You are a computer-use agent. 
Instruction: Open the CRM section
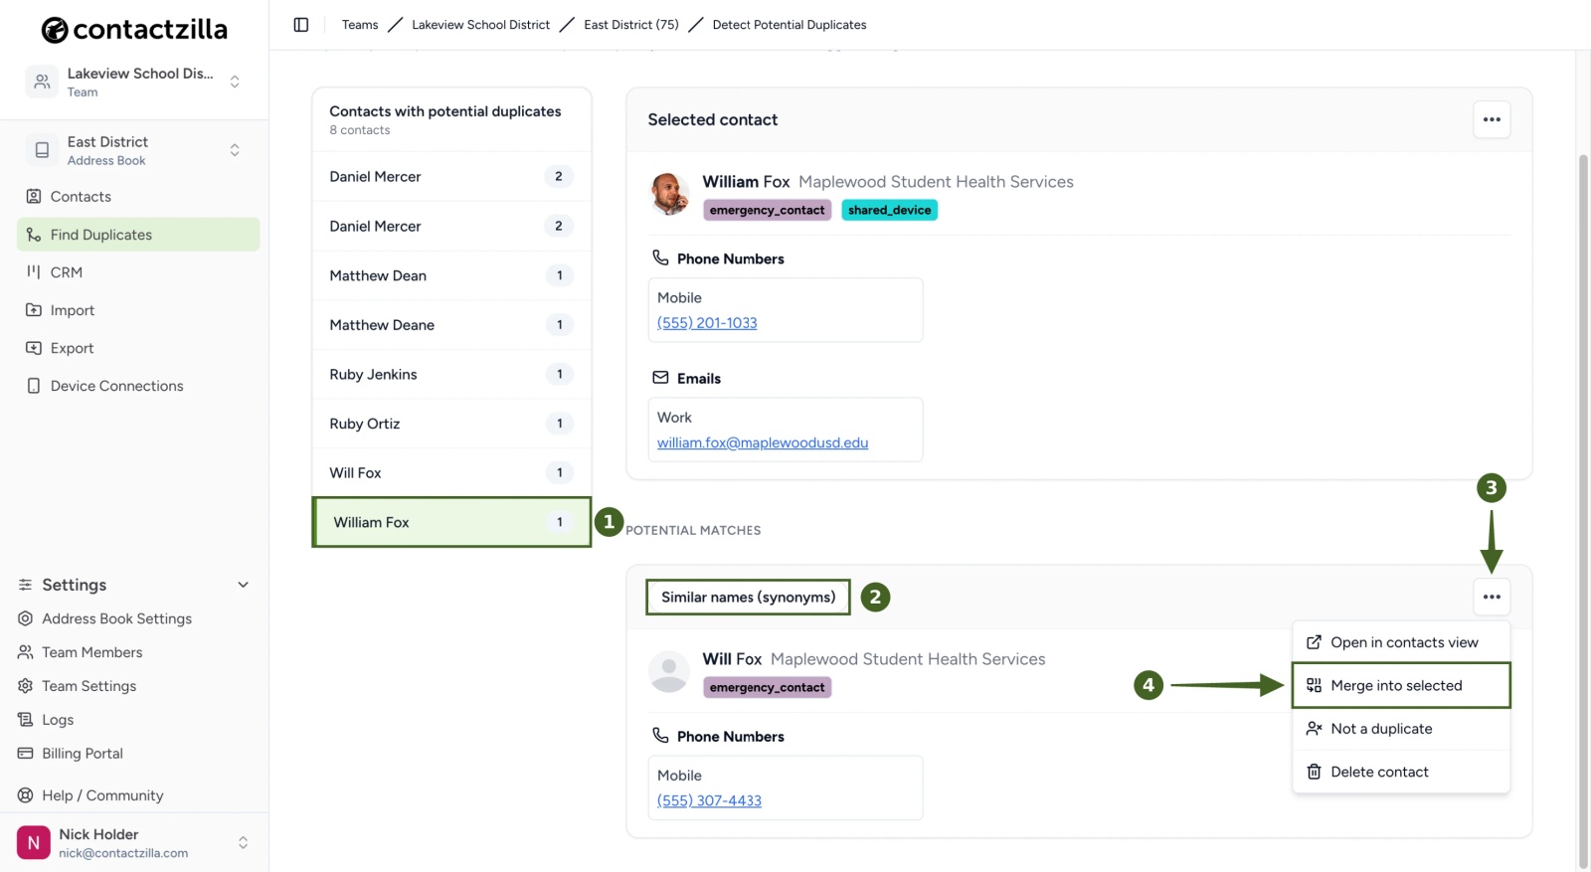138,272
